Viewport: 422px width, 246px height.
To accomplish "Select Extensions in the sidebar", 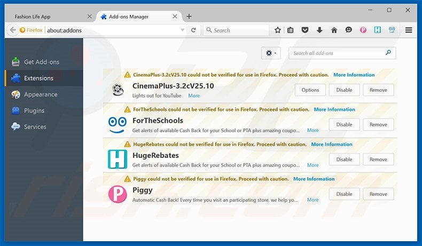I will 44,78.
